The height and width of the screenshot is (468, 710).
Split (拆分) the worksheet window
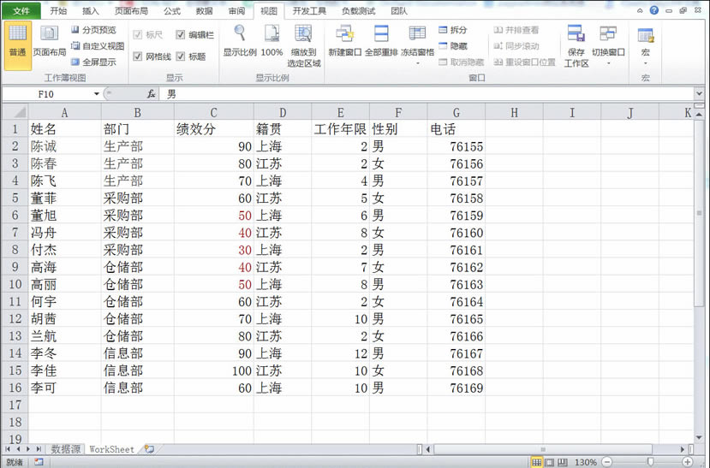pyautogui.click(x=453, y=30)
